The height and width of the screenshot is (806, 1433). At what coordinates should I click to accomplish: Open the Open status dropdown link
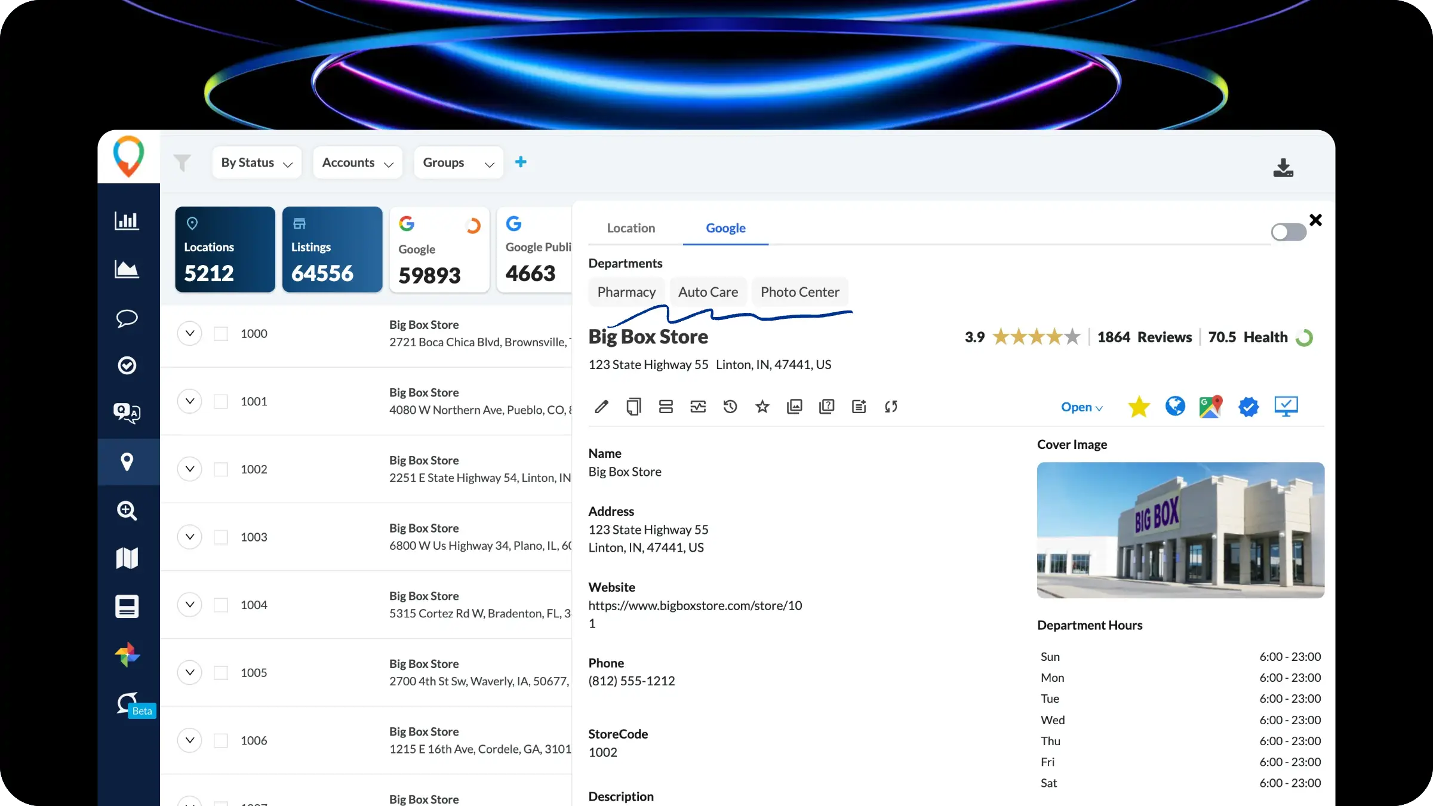tap(1081, 407)
